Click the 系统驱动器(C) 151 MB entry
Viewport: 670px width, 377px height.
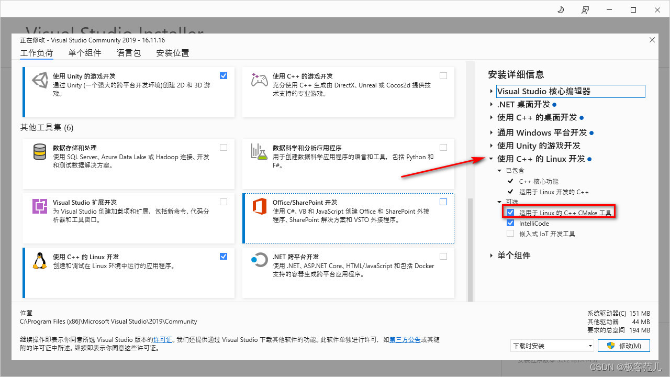pyautogui.click(x=619, y=313)
